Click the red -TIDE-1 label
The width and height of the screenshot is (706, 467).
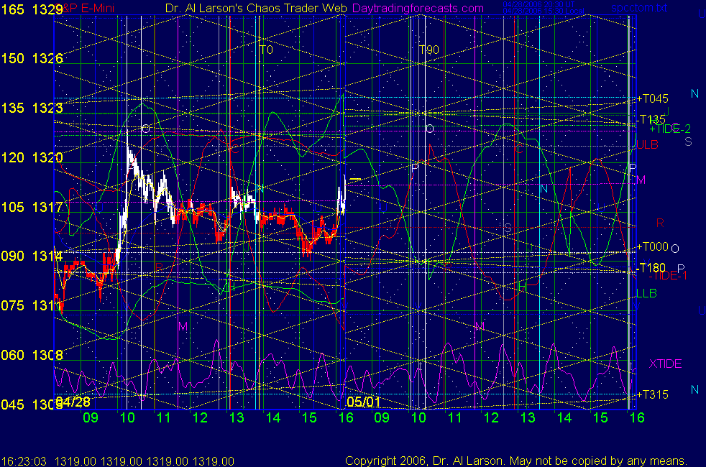click(668, 276)
